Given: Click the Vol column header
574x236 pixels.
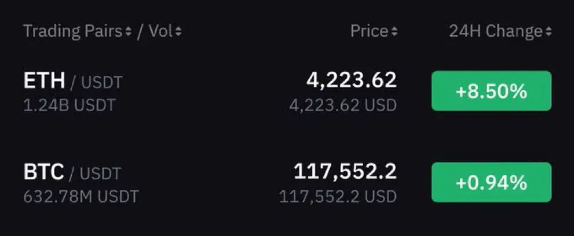Looking at the screenshot, I should click(161, 31).
